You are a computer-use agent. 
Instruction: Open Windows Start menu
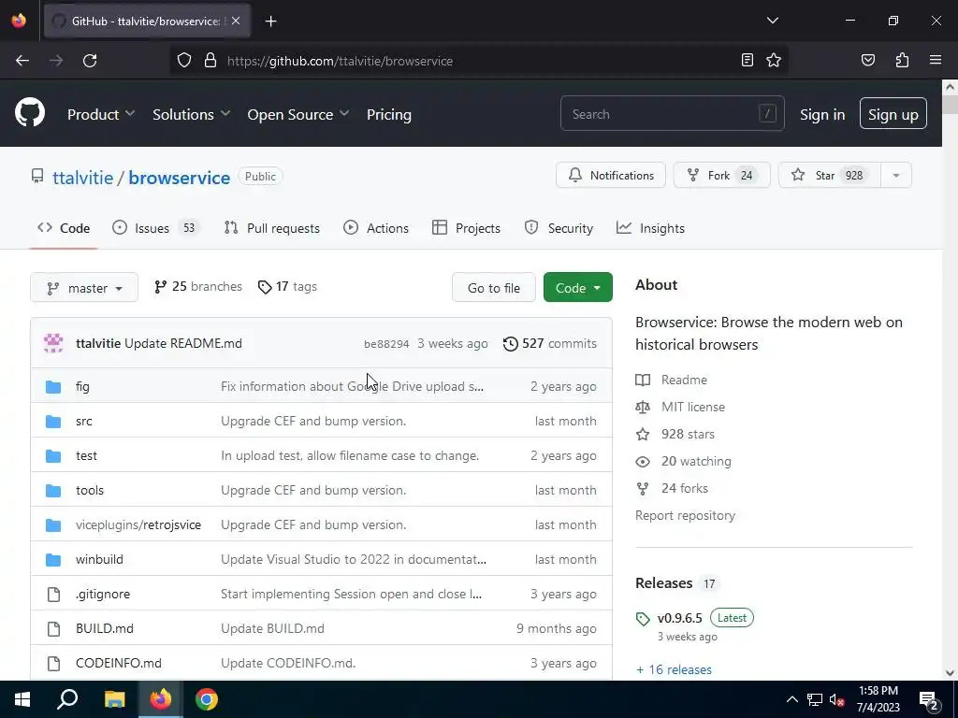click(x=22, y=699)
